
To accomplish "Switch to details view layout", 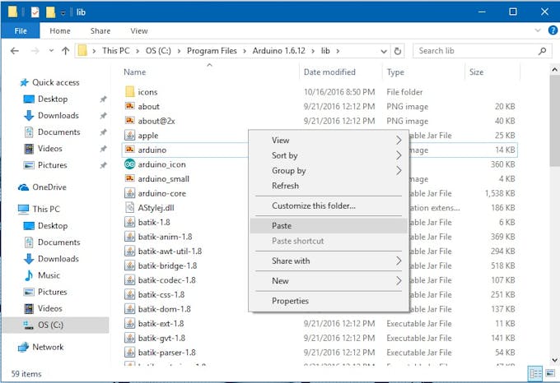I will pyautogui.click(x=535, y=374).
